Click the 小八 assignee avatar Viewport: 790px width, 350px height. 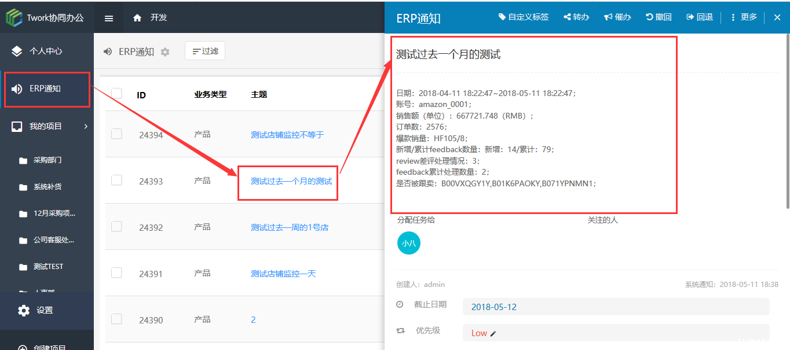click(409, 243)
